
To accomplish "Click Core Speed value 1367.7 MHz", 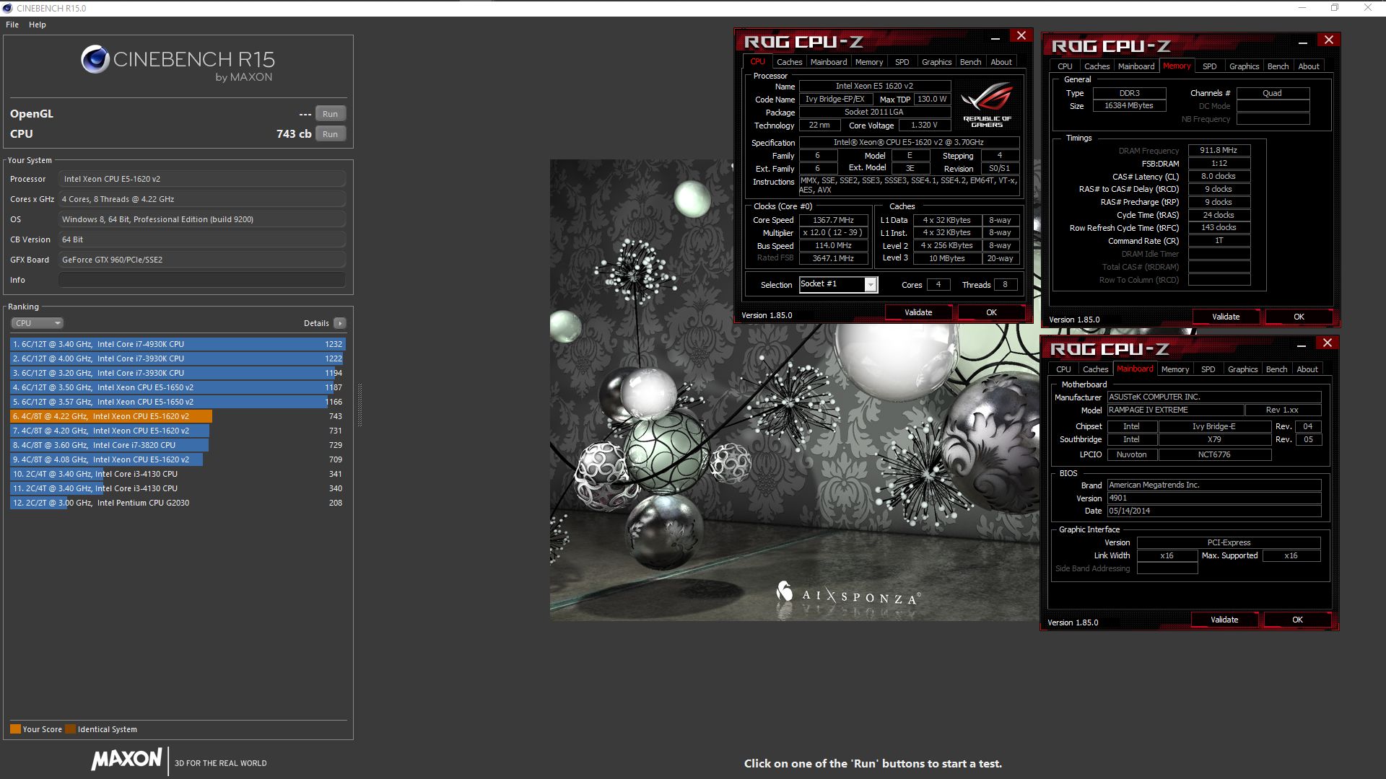I will pos(833,220).
